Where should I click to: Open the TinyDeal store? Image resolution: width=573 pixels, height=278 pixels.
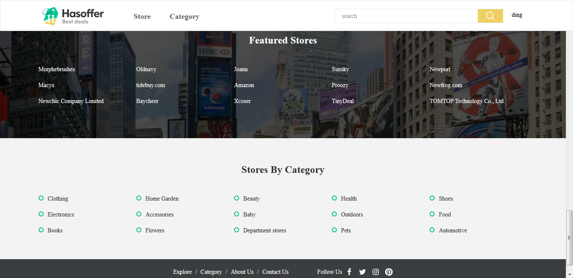coord(343,101)
